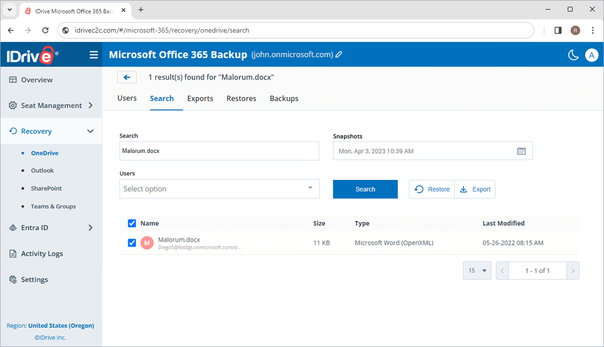This screenshot has width=604, height=347.
Task: Reload the browser page
Action: [46, 30]
